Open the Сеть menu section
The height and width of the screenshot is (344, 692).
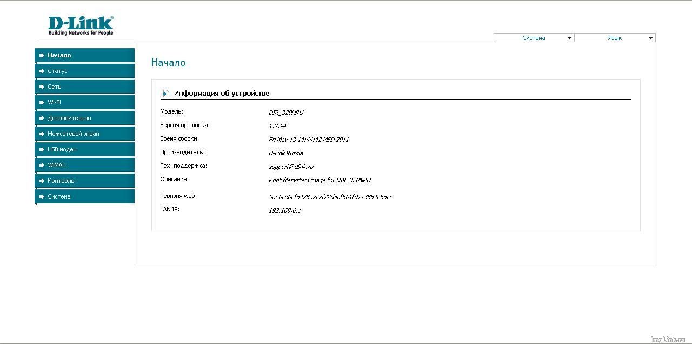coord(85,87)
